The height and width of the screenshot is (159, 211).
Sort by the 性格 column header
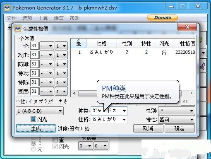click(102, 43)
